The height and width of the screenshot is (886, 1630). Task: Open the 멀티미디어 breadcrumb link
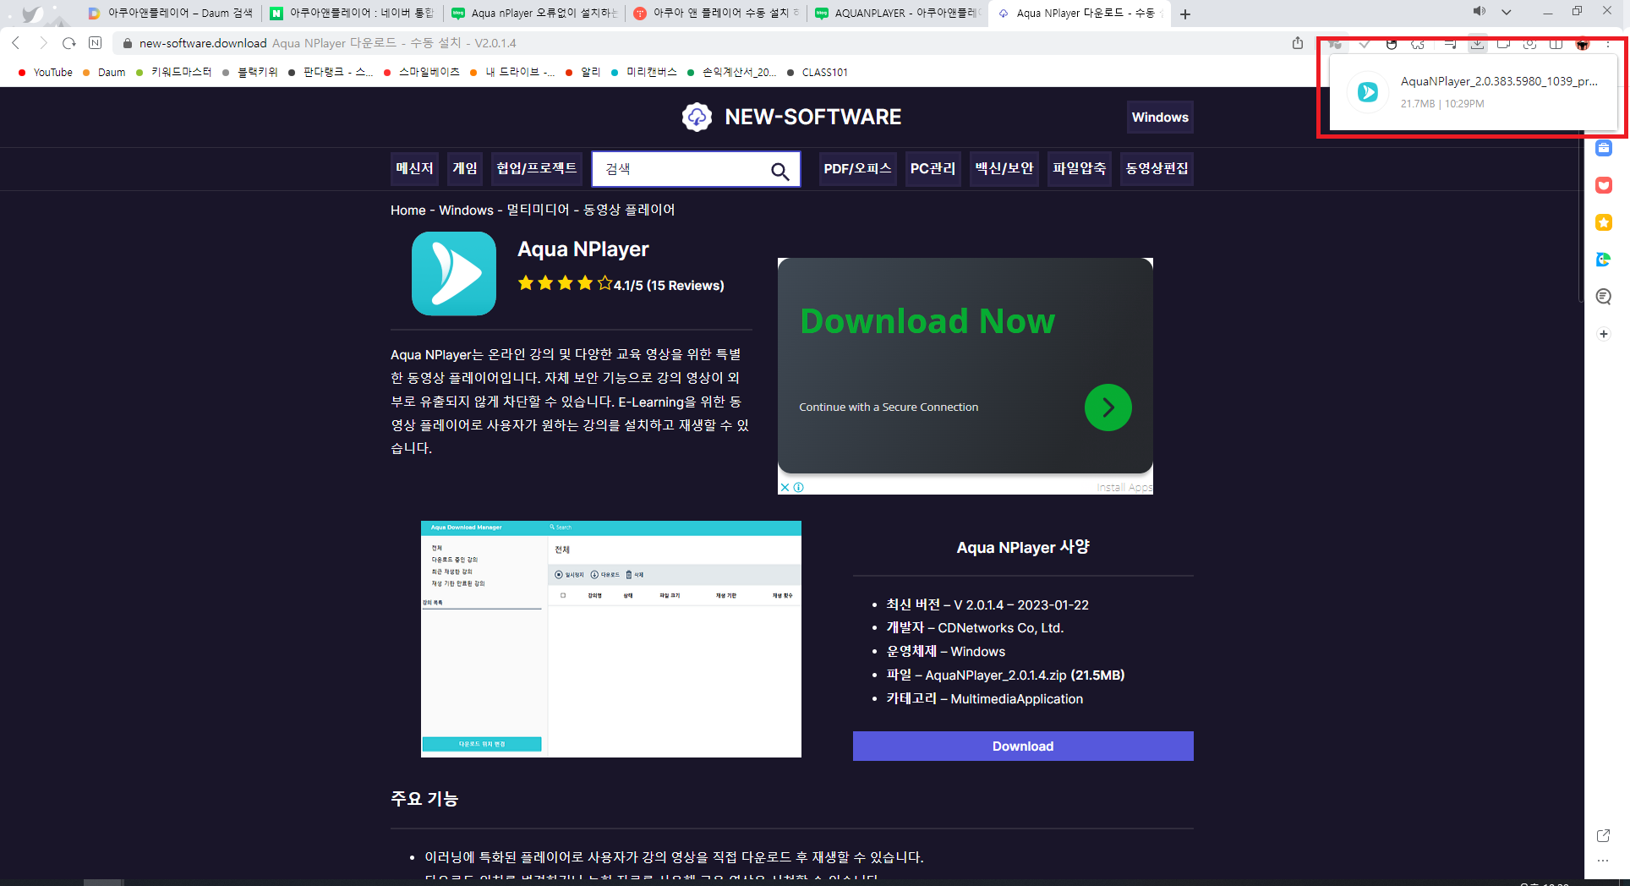pos(538,210)
